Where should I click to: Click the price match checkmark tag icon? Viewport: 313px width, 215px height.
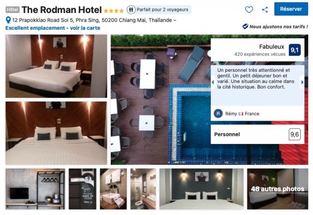(245, 27)
